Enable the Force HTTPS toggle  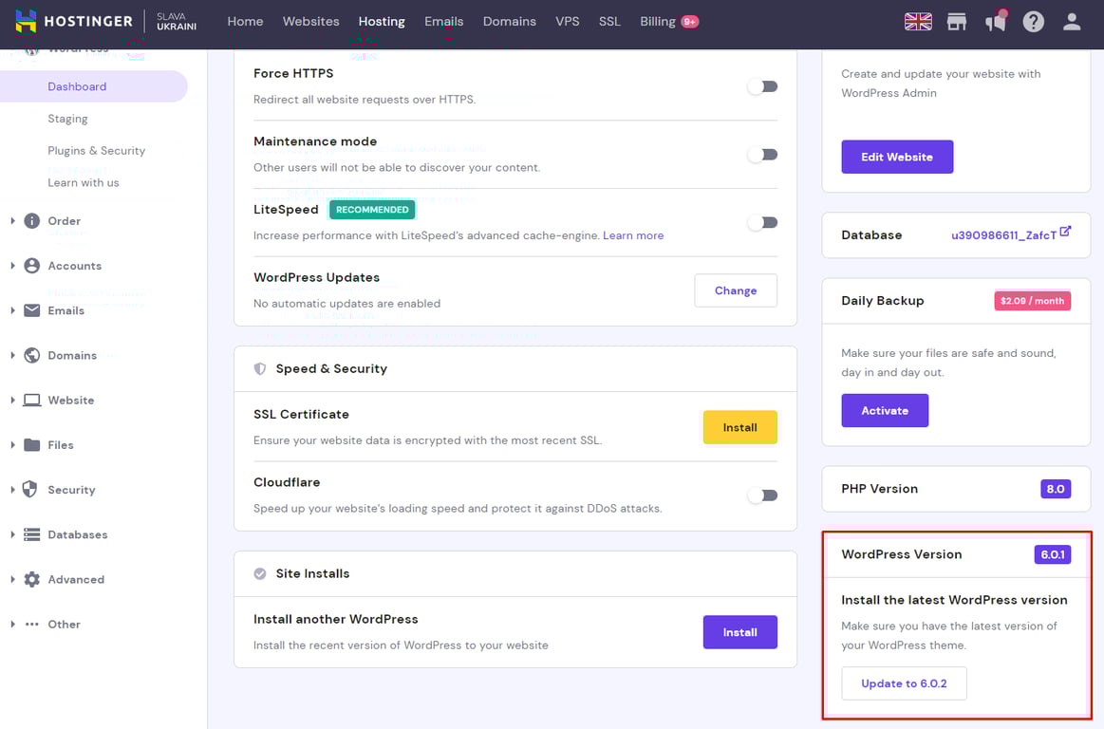pyautogui.click(x=762, y=85)
